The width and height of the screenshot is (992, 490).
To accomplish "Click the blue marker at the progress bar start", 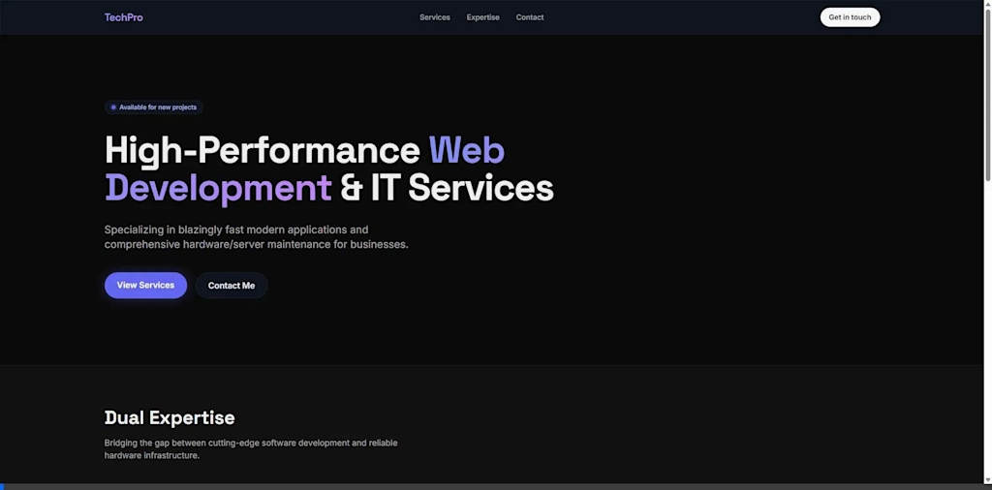I will pyautogui.click(x=2, y=487).
